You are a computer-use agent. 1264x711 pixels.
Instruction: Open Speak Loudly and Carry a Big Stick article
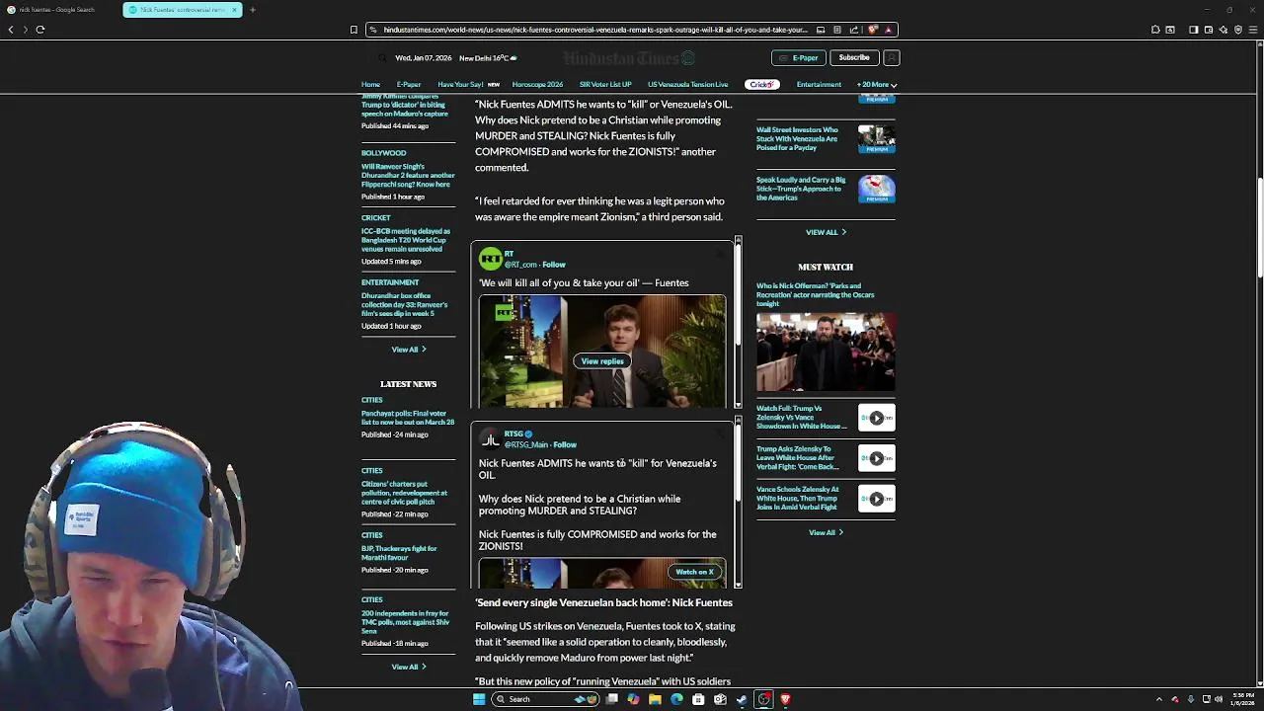point(801,189)
